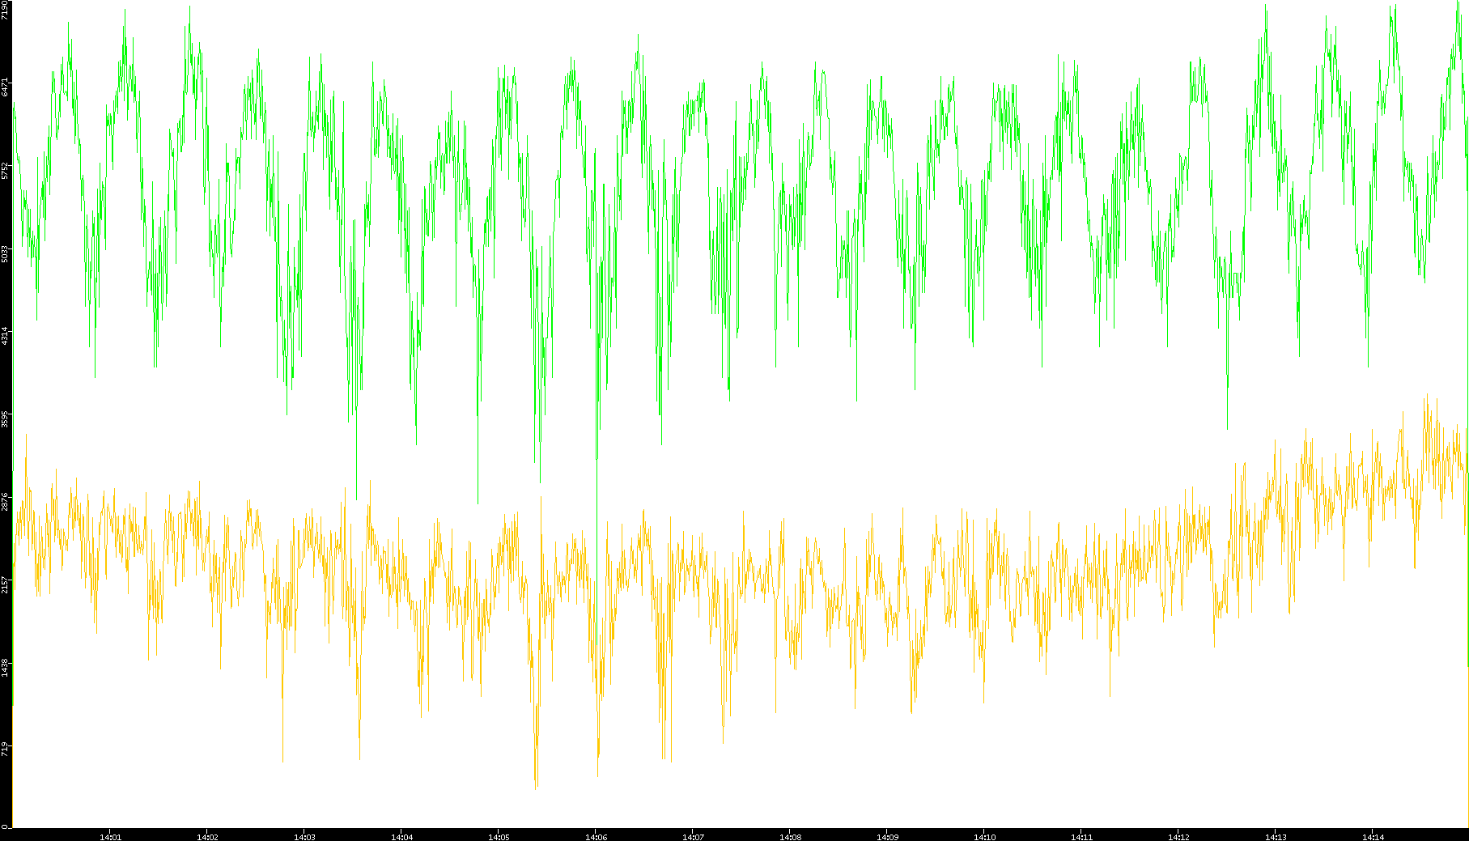Image resolution: width=1469 pixels, height=841 pixels.
Task: Click the 14:05 time axis marker
Action: 499,836
